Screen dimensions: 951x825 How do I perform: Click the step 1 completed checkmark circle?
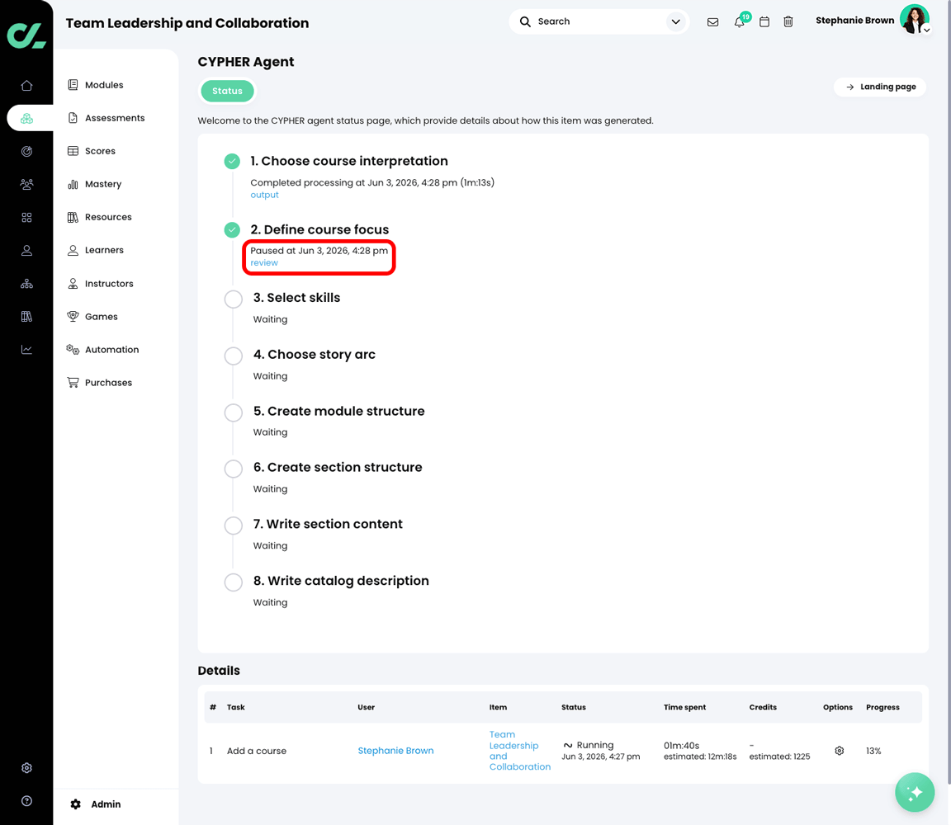[232, 161]
